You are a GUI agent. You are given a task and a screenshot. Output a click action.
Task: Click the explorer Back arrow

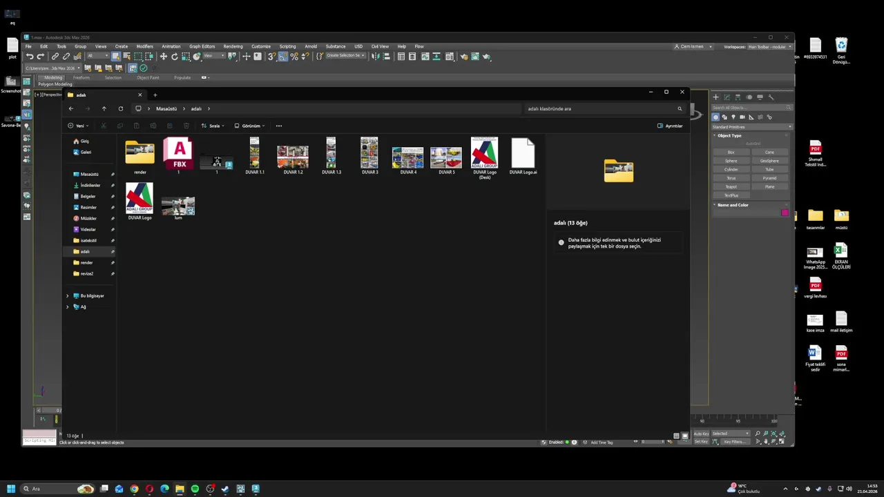click(x=70, y=108)
